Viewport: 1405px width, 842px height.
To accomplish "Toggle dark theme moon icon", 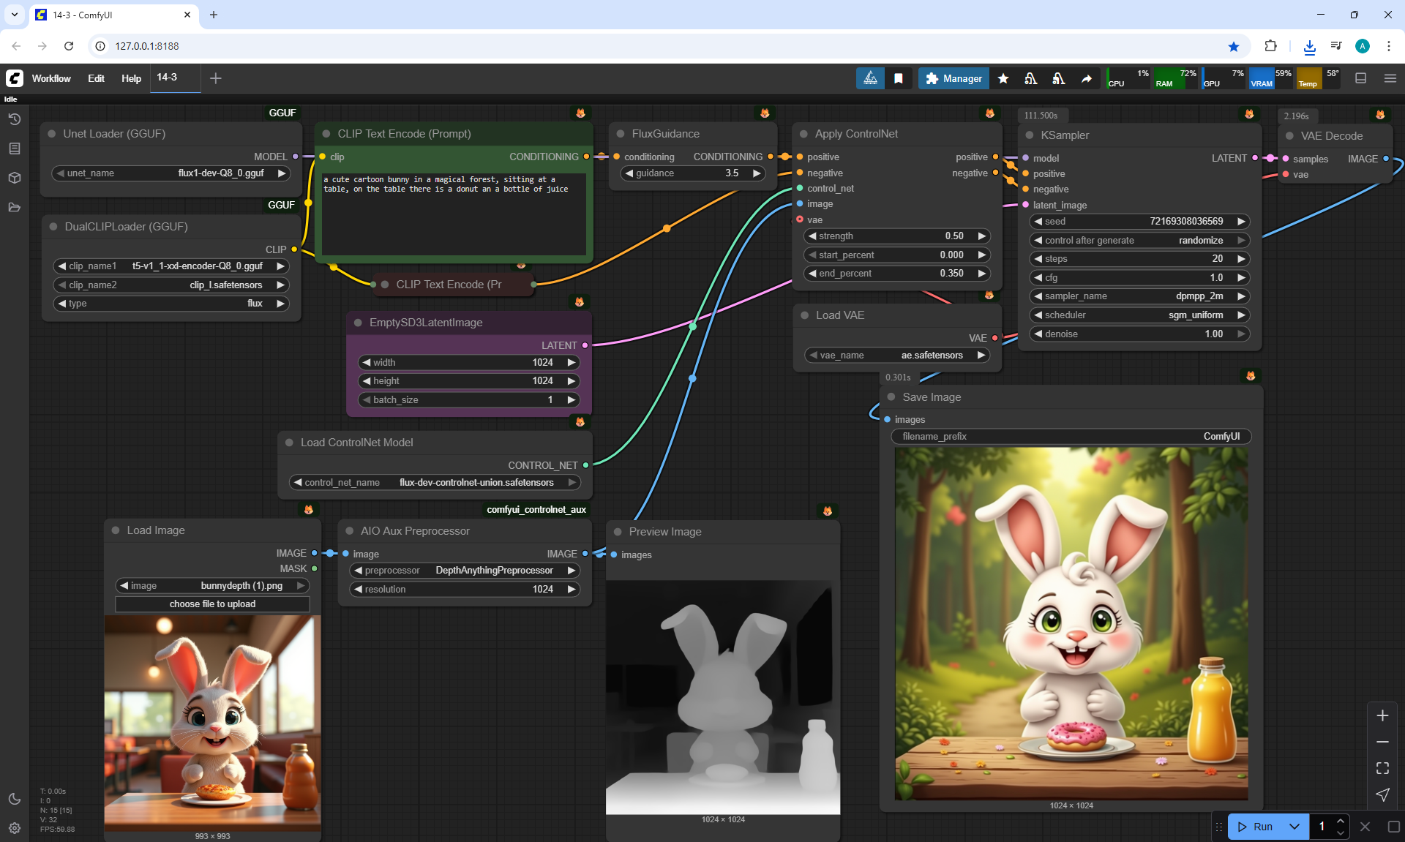I will 15,799.
